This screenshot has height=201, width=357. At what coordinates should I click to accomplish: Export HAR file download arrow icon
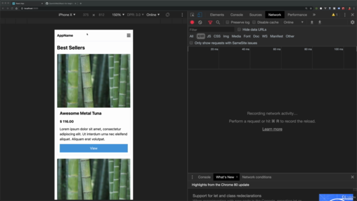(x=320, y=22)
